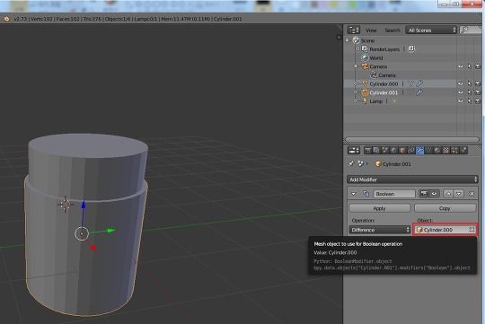Click the RenderLayers icon in Outliner
The width and height of the screenshot is (485, 324).
tap(365, 48)
